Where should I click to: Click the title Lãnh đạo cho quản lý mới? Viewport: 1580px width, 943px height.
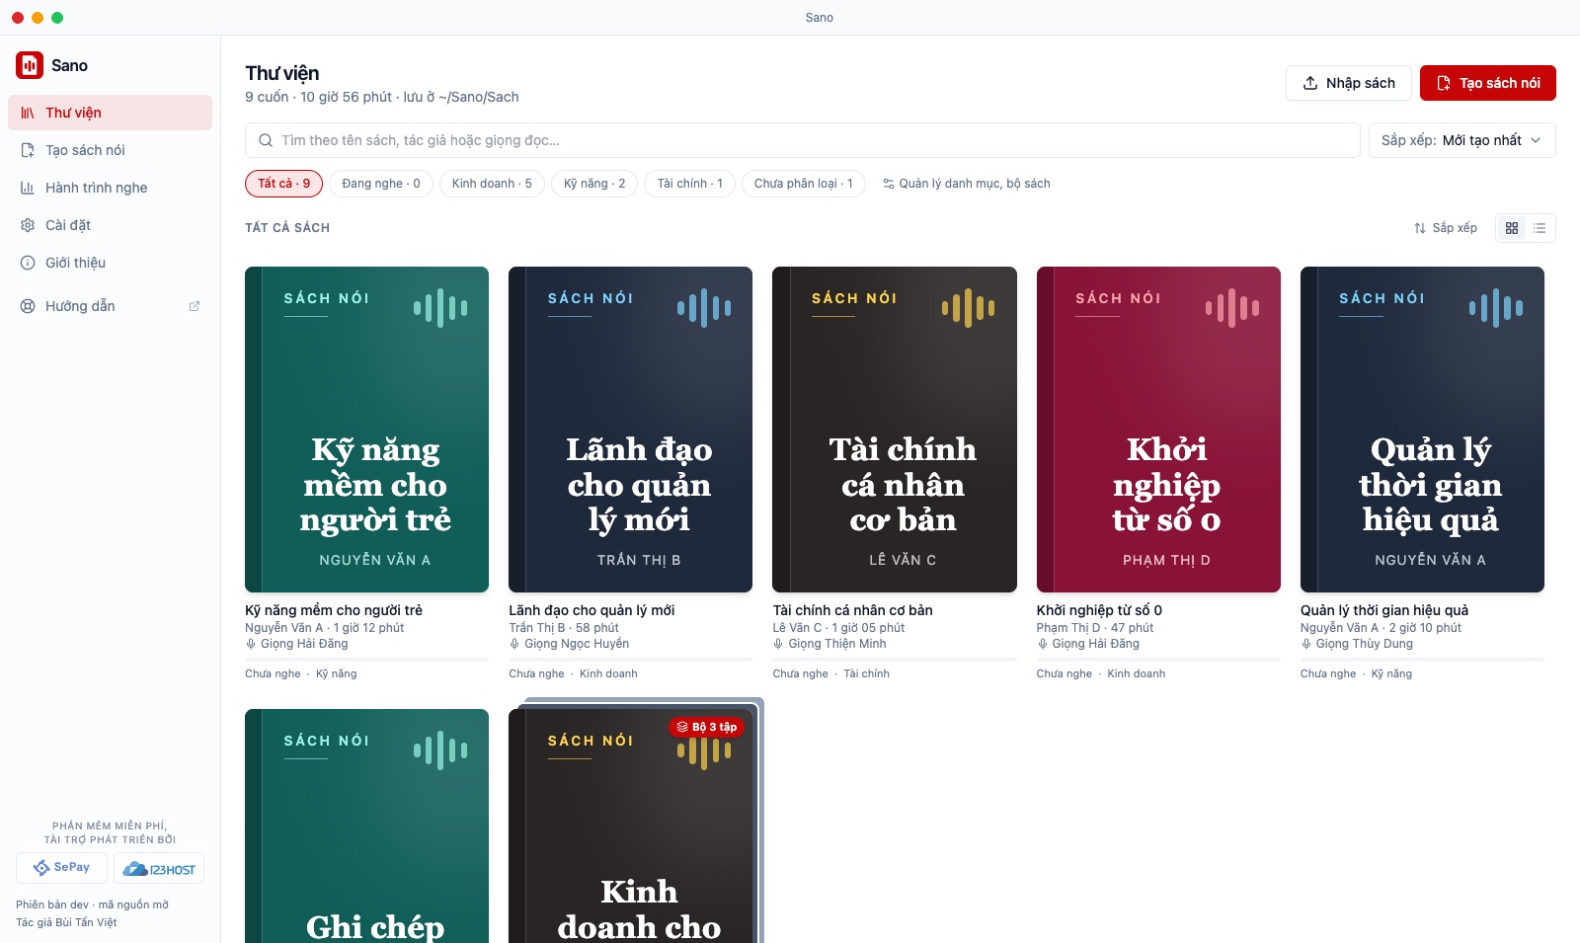[592, 610]
